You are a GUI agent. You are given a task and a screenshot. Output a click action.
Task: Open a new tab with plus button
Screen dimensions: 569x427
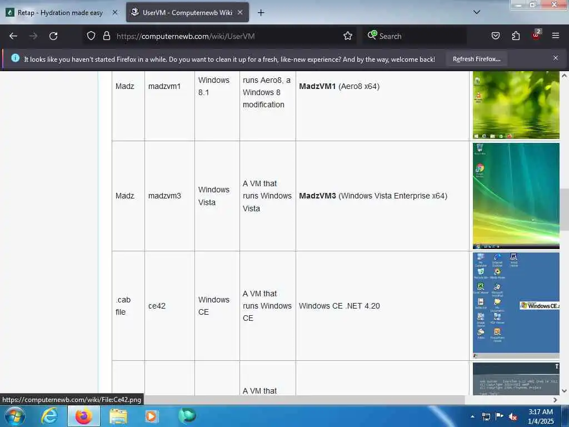261,13
